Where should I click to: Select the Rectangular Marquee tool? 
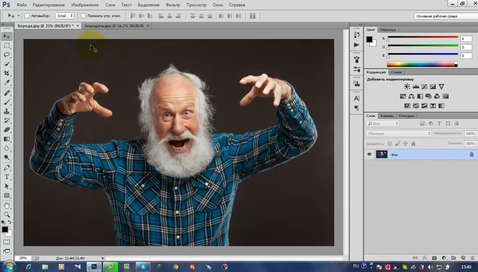(7, 45)
